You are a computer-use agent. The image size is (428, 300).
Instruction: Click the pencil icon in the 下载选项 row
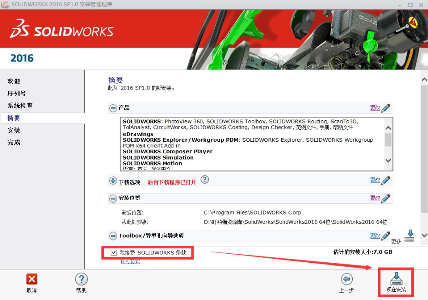[386, 180]
